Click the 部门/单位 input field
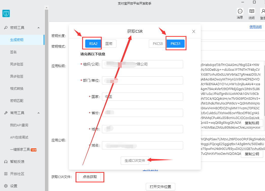The height and width of the screenshot is (191, 265). point(143,80)
